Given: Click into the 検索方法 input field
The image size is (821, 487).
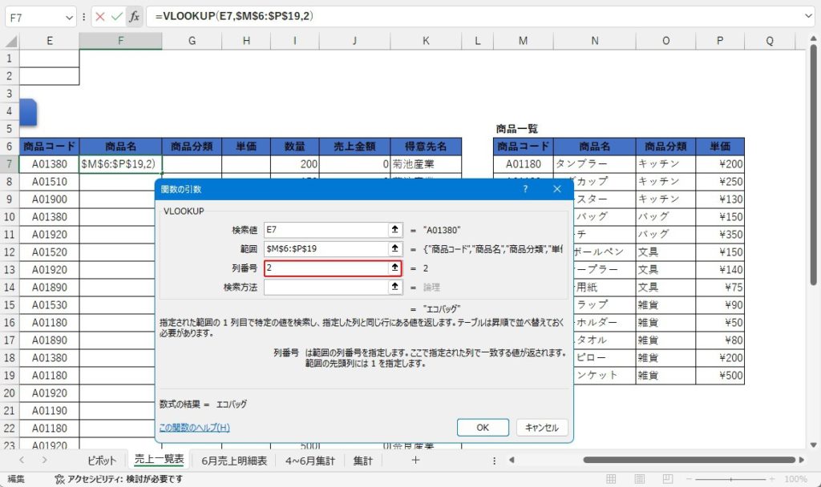Looking at the screenshot, I should [326, 287].
